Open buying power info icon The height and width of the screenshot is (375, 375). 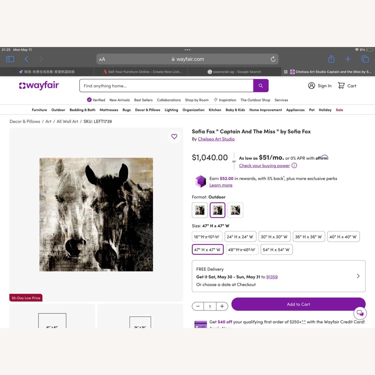pos(294,165)
